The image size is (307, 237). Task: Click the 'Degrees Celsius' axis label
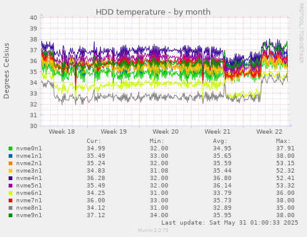pos(6,71)
